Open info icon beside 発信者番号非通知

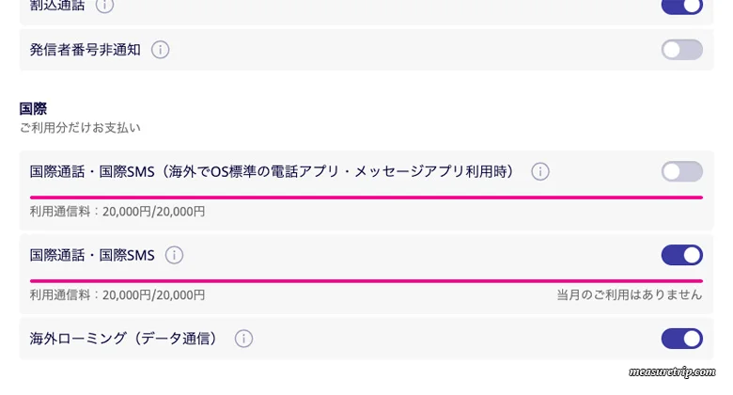point(161,50)
